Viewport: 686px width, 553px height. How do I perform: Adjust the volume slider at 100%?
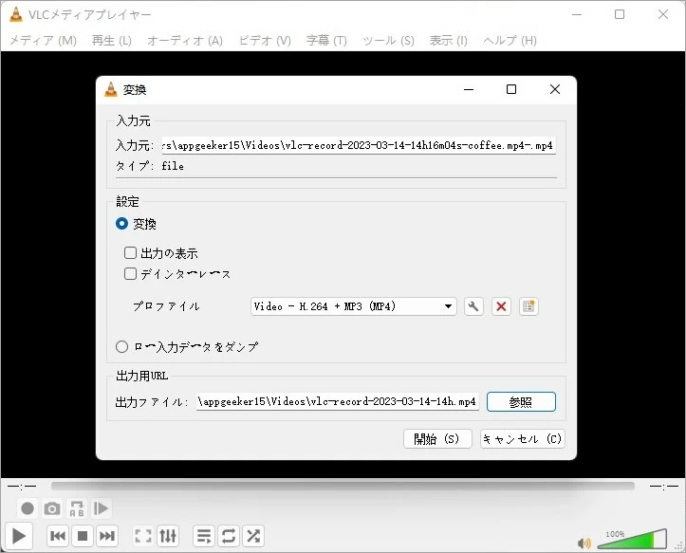pos(632,539)
